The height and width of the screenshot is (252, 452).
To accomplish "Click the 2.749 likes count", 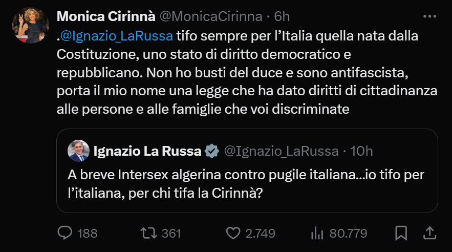I will pyautogui.click(x=261, y=234).
